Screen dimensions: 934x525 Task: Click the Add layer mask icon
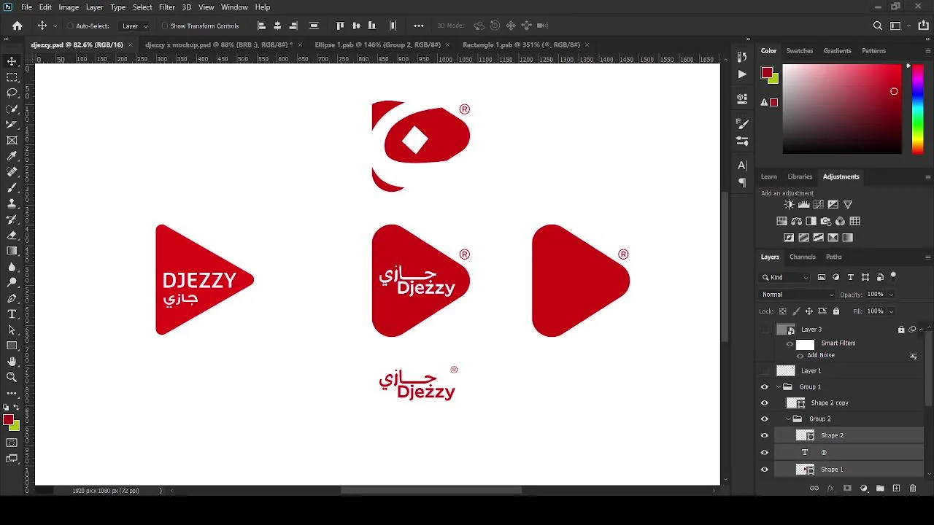coord(847,489)
